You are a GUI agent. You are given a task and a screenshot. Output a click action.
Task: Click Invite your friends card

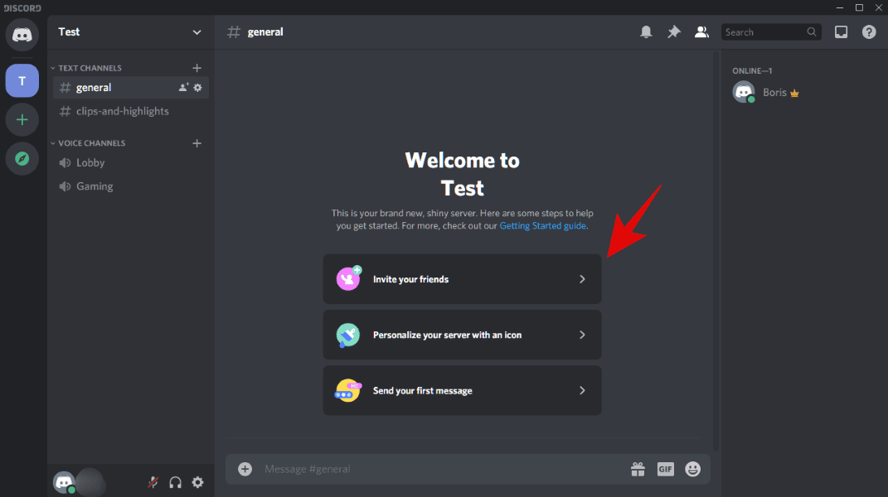462,279
